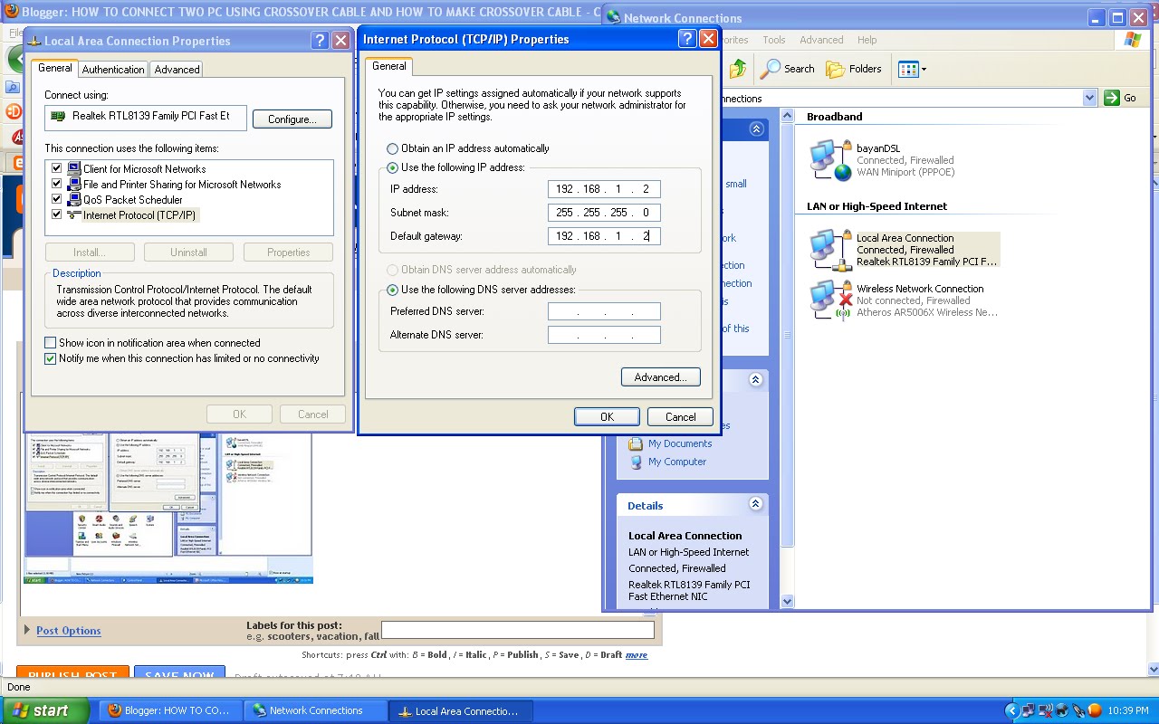Open the Search pane from the toolbar
Screen dimensions: 1159x724
pyautogui.click(x=786, y=69)
